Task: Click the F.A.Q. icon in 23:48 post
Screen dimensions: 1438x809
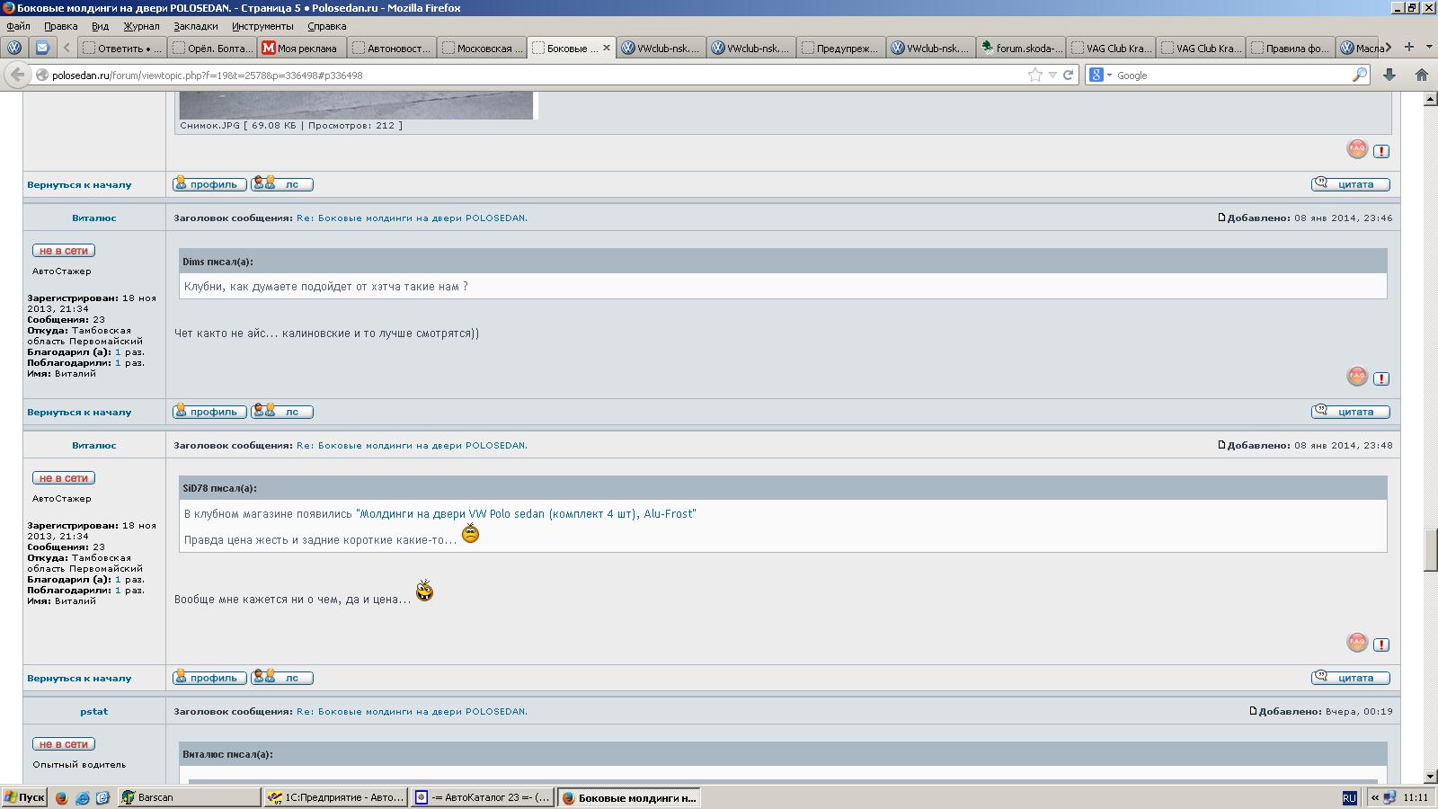Action: pyautogui.click(x=1357, y=642)
